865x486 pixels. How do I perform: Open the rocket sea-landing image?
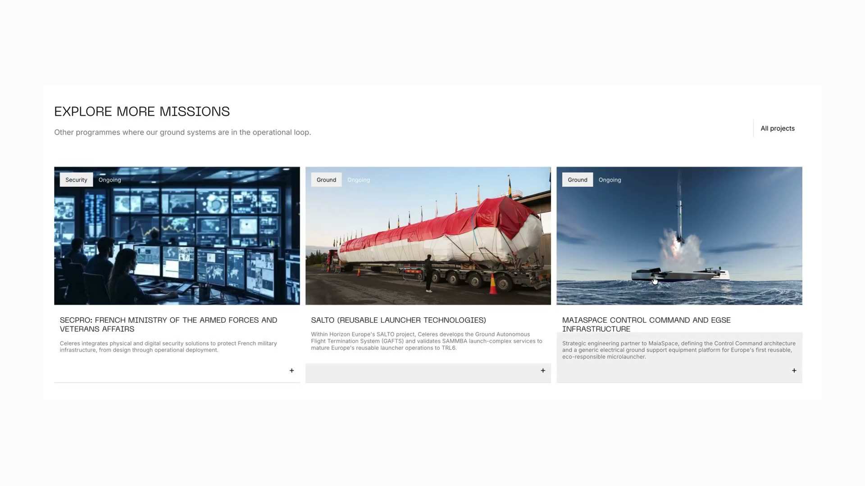coord(679,236)
